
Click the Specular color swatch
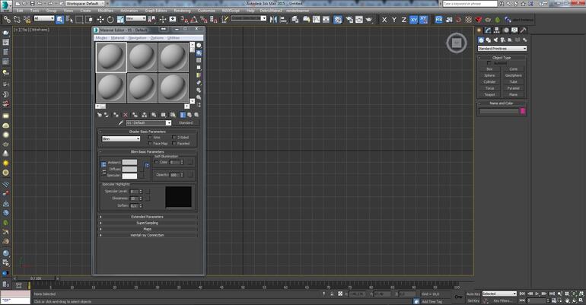(x=129, y=176)
